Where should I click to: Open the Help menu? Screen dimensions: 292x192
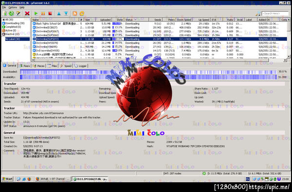click(22, 7)
